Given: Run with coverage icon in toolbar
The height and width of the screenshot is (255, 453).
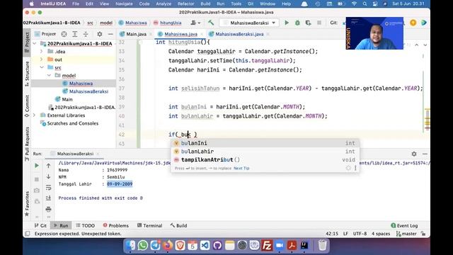Looking at the screenshot, I should [x=309, y=23].
